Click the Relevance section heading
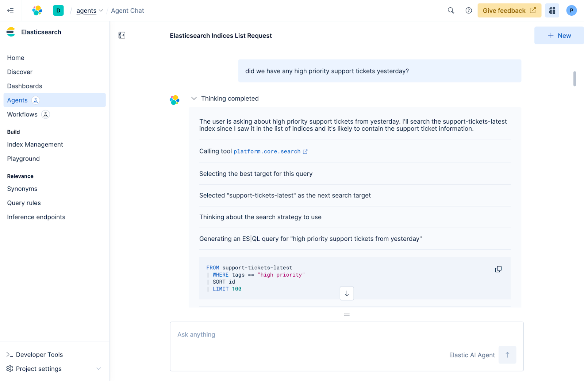 [20, 176]
